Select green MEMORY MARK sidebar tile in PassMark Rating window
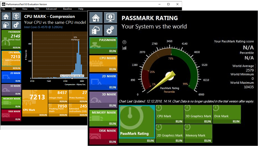Viewport: 258px width, 146px height. (x=103, y=118)
